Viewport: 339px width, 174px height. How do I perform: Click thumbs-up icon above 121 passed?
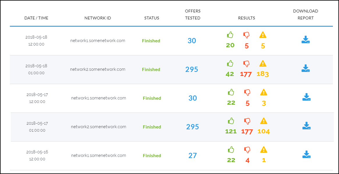tap(231, 121)
